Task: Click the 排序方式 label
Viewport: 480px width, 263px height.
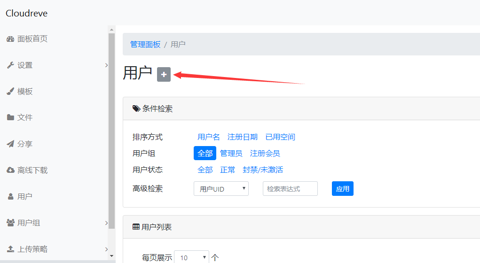Action: (x=148, y=137)
